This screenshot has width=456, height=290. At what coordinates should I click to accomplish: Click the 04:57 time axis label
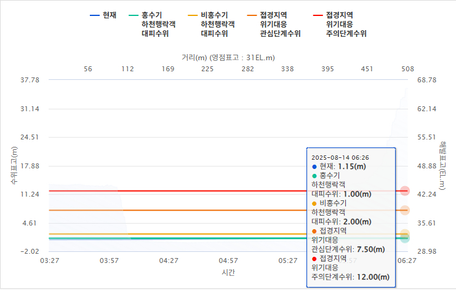point(228,261)
